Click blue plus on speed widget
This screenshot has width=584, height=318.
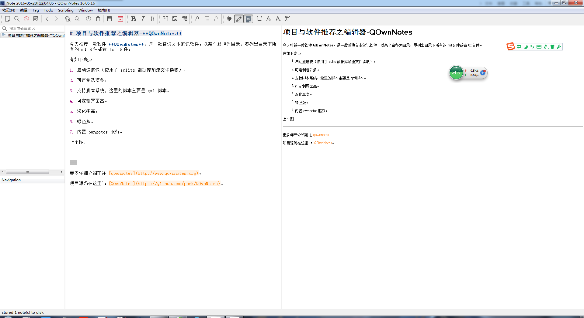[483, 73]
